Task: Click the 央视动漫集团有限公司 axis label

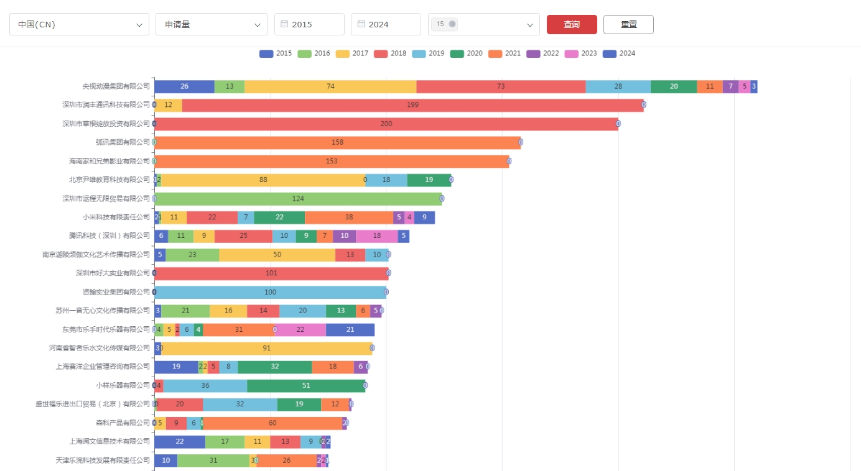Action: click(x=116, y=86)
